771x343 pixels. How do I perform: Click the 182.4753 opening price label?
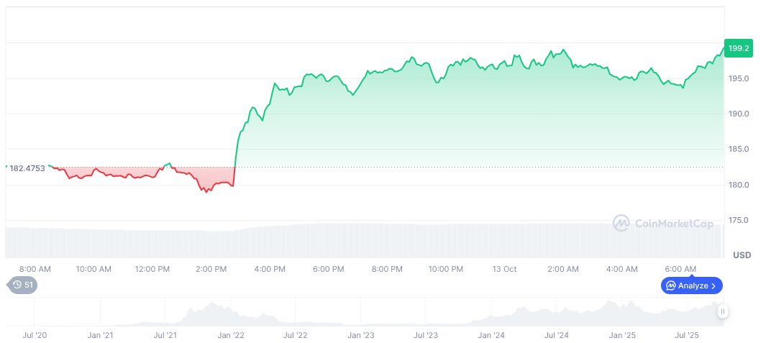coord(27,168)
